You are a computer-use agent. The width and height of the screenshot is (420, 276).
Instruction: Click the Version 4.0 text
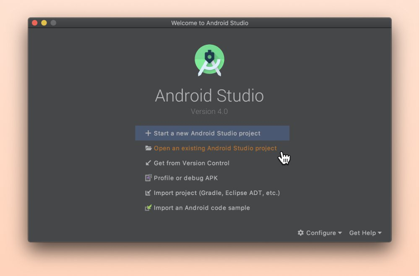click(x=209, y=112)
